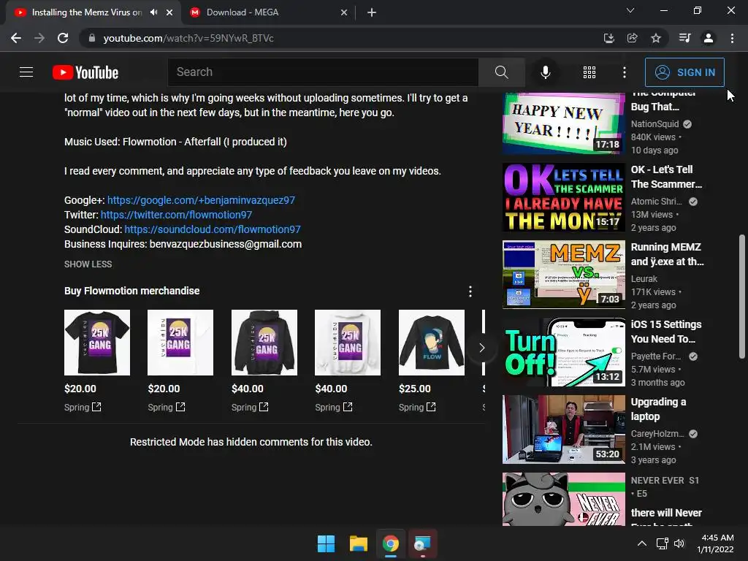The image size is (748, 561).
Task: Open Chrome three-dot menu
Action: (x=732, y=38)
